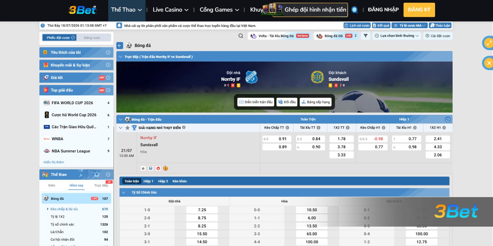The image size is (493, 246).
Task: Click the info icon next to Kèo Chấp TT
Action: click(x=287, y=128)
